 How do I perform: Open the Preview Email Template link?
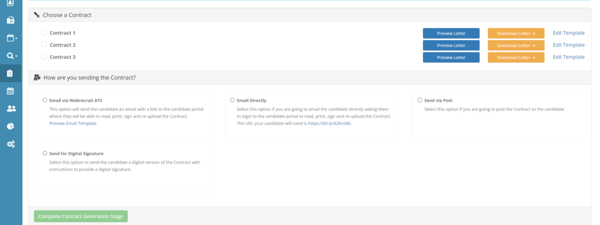pos(73,123)
